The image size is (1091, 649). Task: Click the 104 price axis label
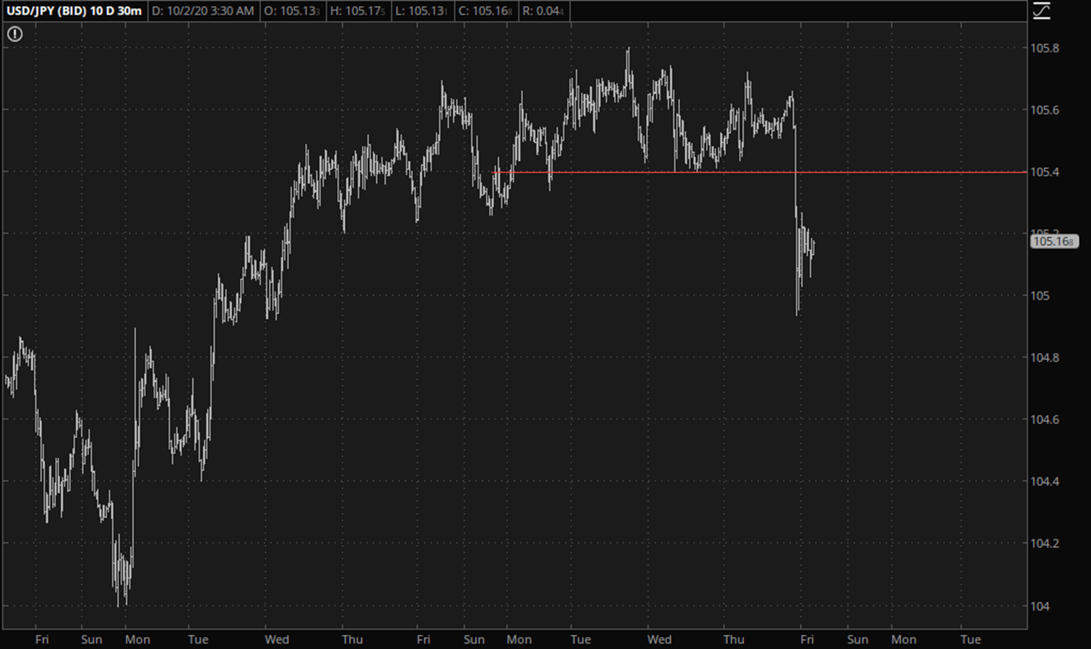1040,606
